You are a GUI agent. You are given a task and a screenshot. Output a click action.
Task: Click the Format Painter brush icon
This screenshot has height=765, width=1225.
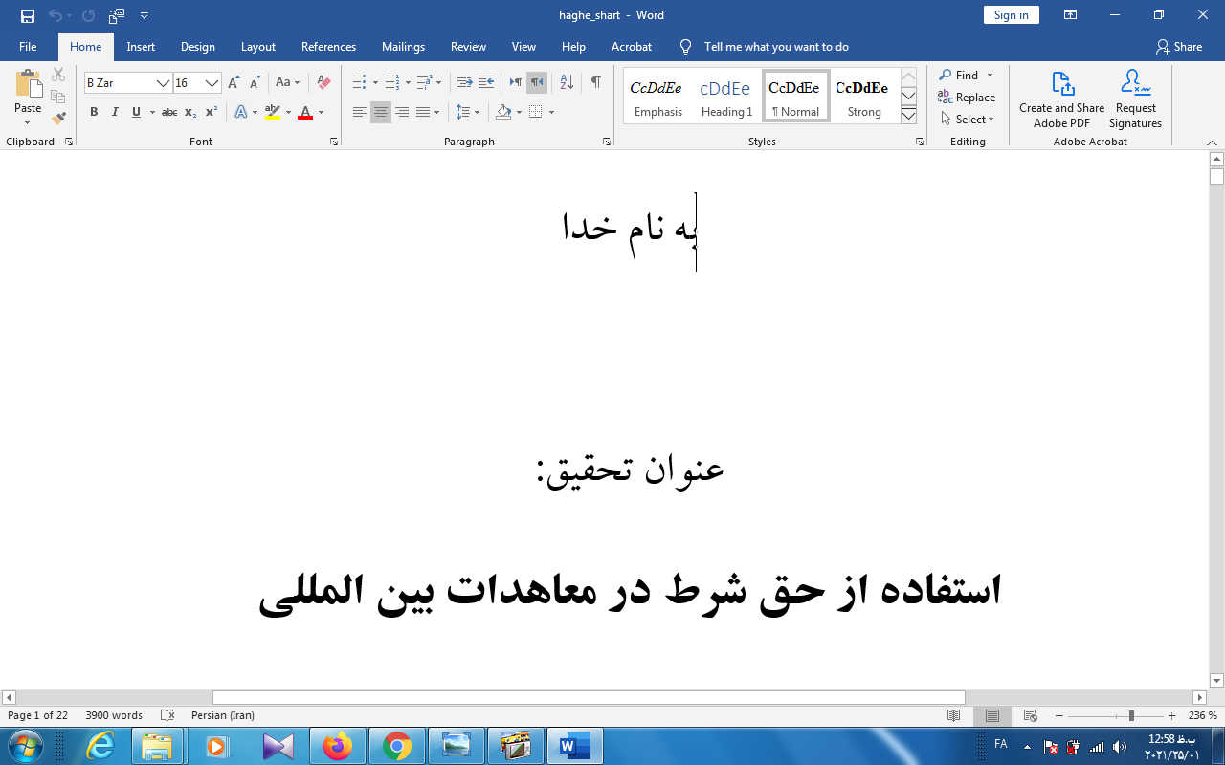click(x=58, y=119)
